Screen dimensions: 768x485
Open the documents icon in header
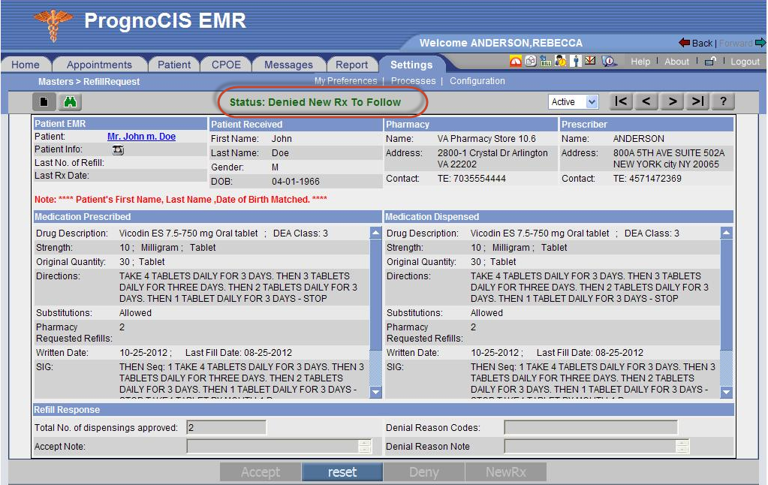point(531,62)
